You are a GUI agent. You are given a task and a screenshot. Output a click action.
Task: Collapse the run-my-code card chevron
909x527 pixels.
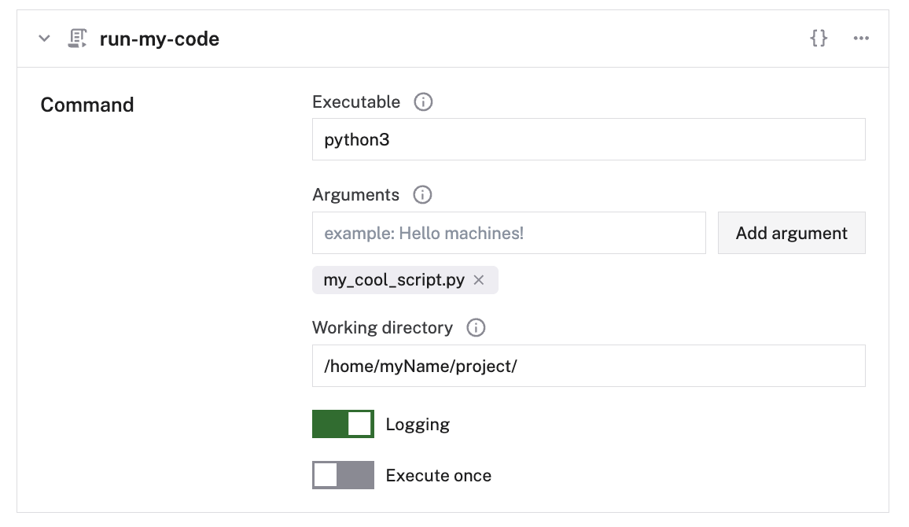click(45, 39)
